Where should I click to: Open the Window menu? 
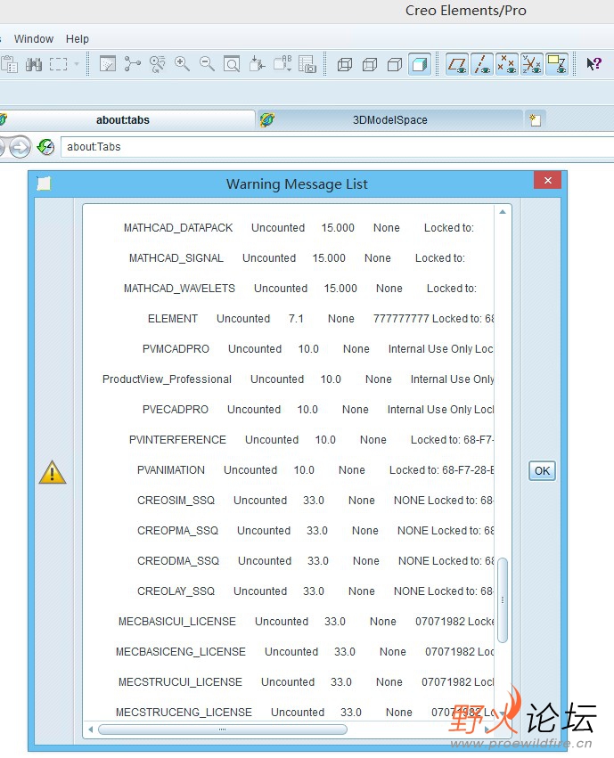point(33,38)
